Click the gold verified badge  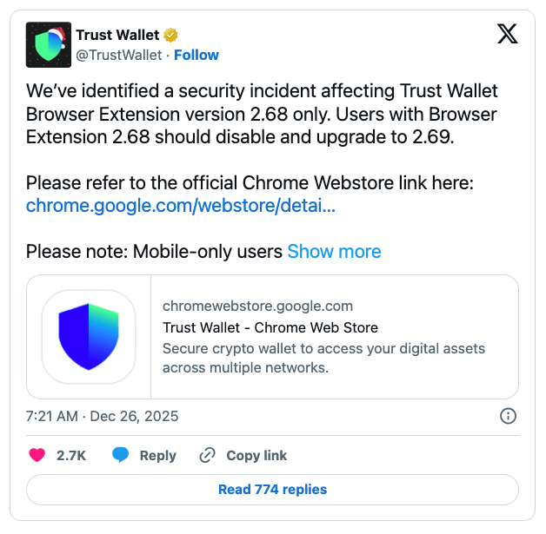click(172, 36)
